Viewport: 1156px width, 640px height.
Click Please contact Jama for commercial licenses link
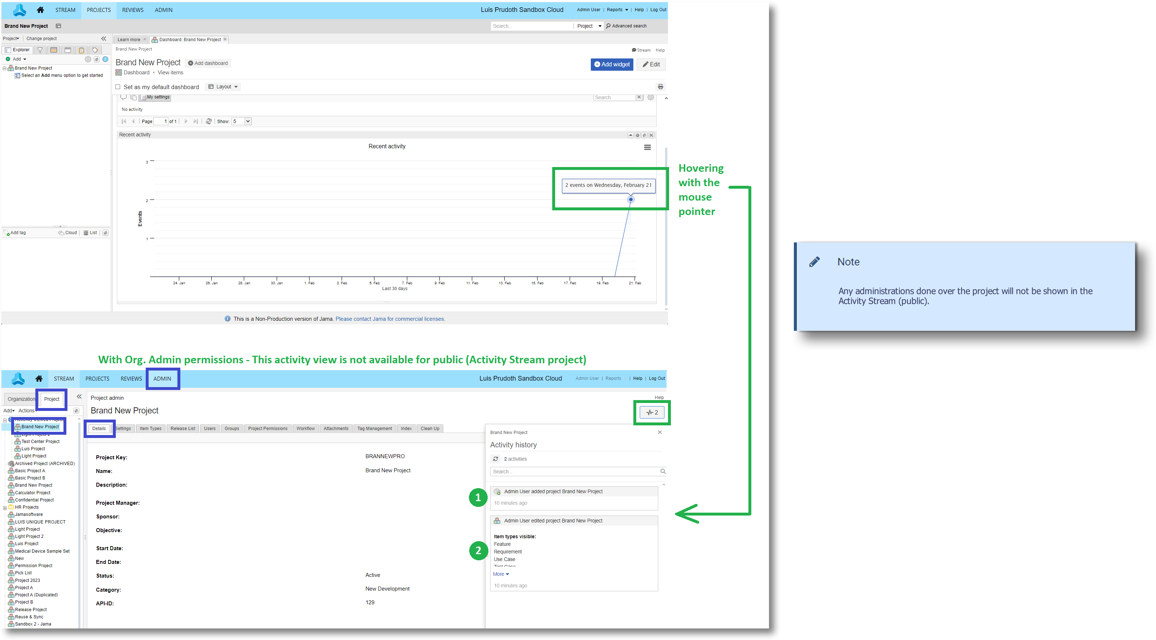click(x=390, y=319)
